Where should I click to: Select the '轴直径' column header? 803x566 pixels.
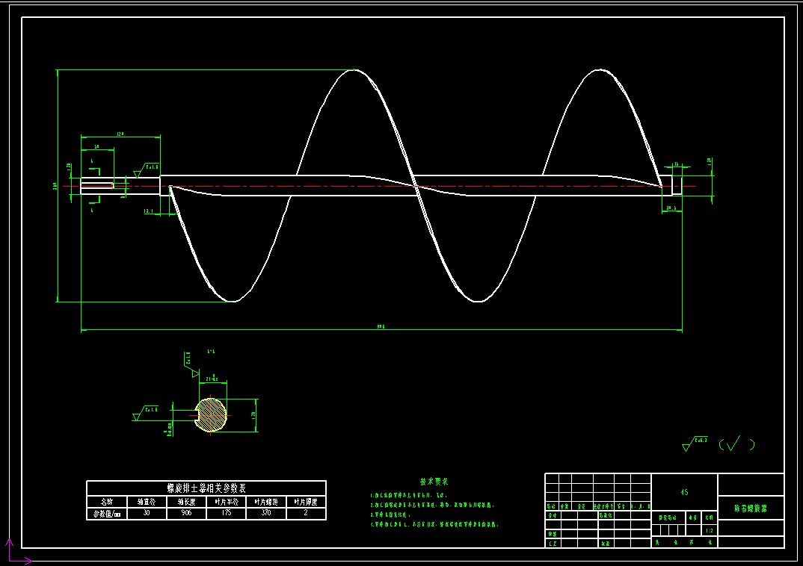[147, 502]
